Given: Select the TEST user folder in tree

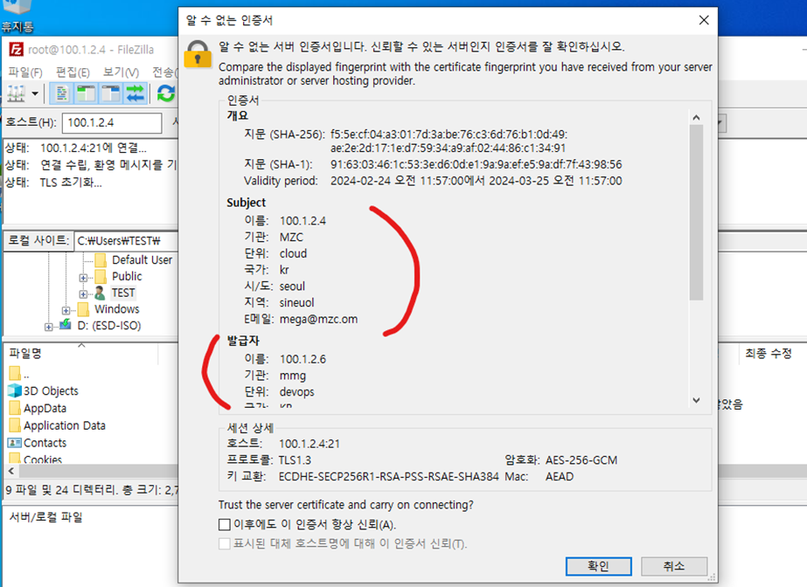Looking at the screenshot, I should [x=123, y=293].
